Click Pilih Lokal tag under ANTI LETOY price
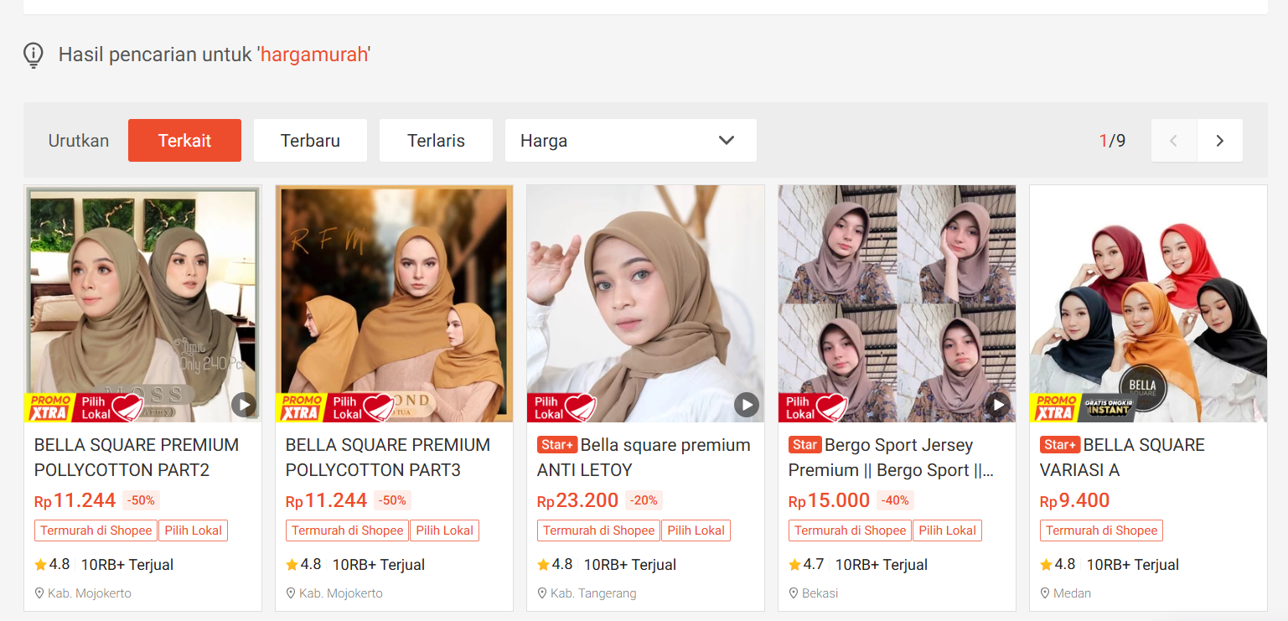 [696, 530]
